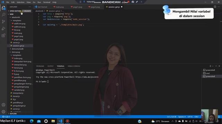Open Microsoft Edge from taskbar
Viewport: 222px width, 124px height.
click(x=32, y=121)
